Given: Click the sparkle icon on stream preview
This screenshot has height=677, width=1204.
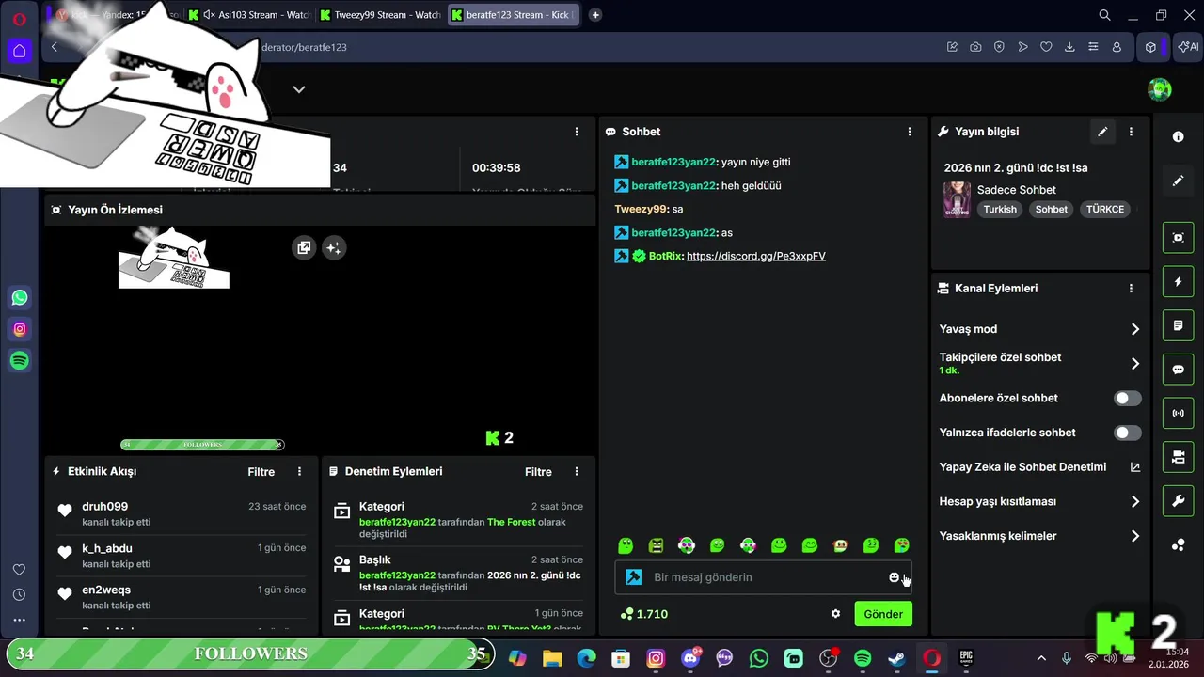Looking at the screenshot, I should [333, 248].
